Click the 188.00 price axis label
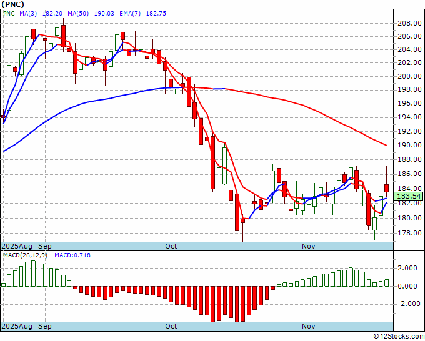This screenshot has width=425, height=341. point(409,159)
